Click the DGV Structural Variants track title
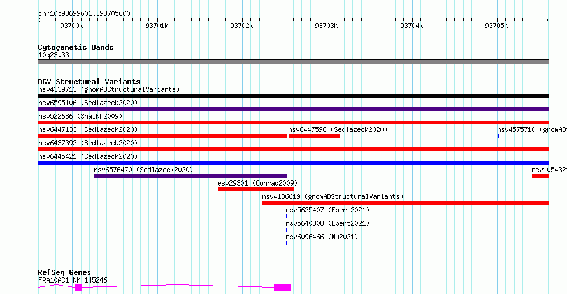The width and height of the screenshot is (567, 294). (x=89, y=82)
